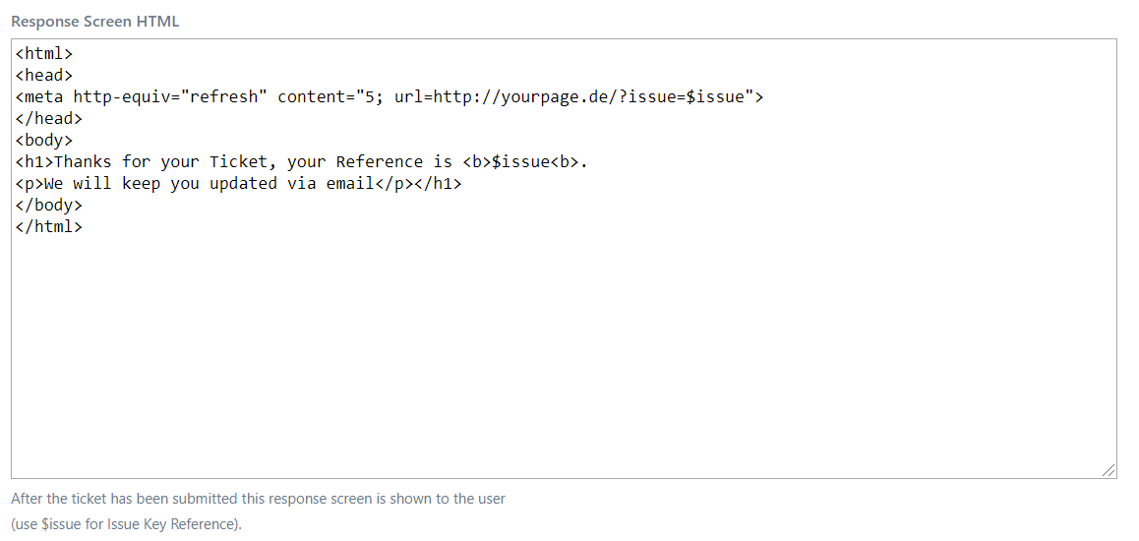Click the empty area inside HTML textarea
1139x541 pixels.
pos(563,354)
